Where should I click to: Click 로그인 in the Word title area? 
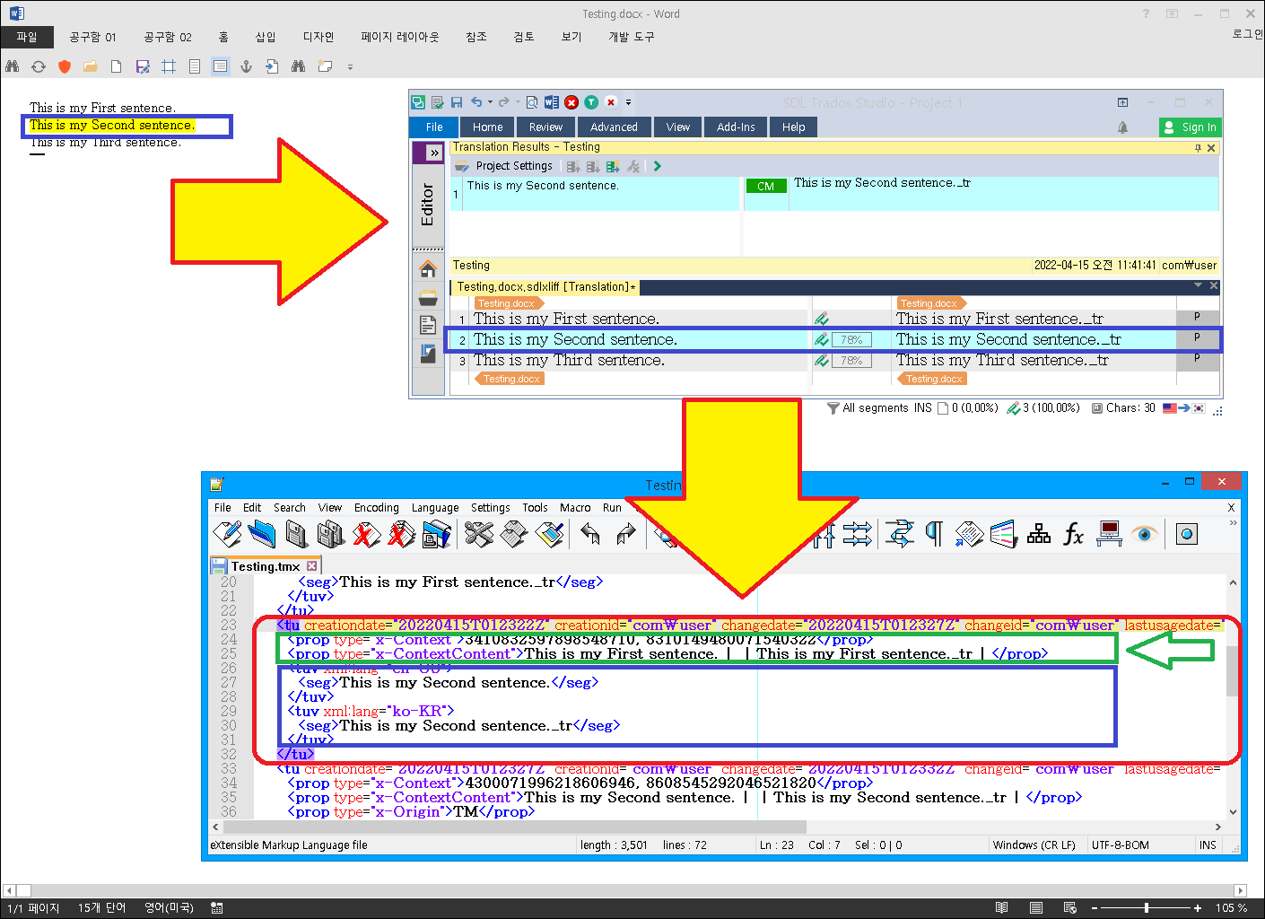[x=1247, y=34]
